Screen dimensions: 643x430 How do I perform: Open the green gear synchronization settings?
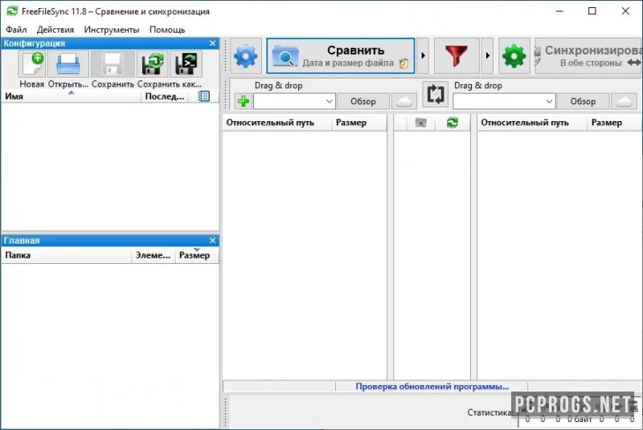pyautogui.click(x=514, y=56)
